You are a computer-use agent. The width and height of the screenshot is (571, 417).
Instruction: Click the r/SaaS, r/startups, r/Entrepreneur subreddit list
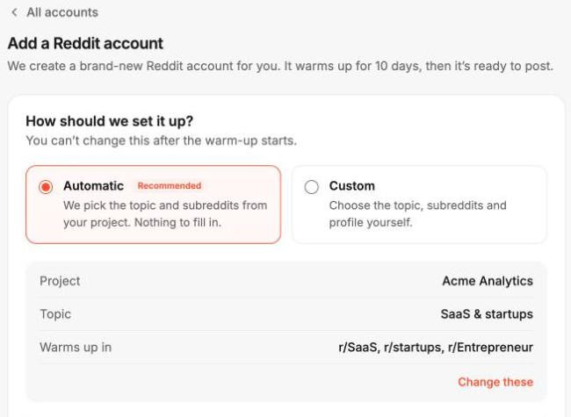point(436,347)
